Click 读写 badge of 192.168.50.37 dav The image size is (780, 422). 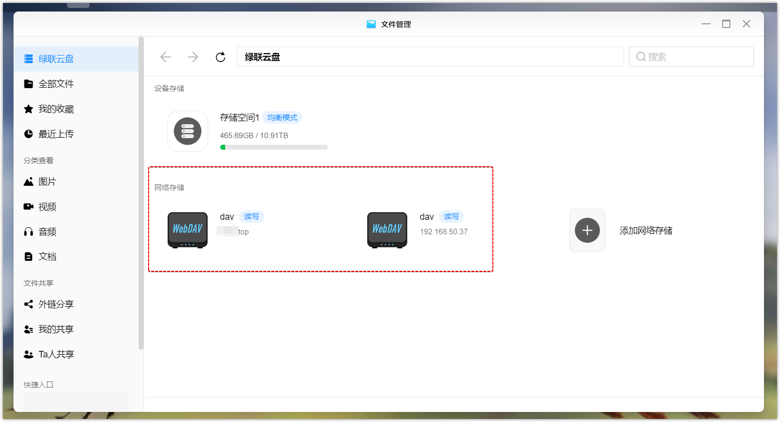pos(451,217)
